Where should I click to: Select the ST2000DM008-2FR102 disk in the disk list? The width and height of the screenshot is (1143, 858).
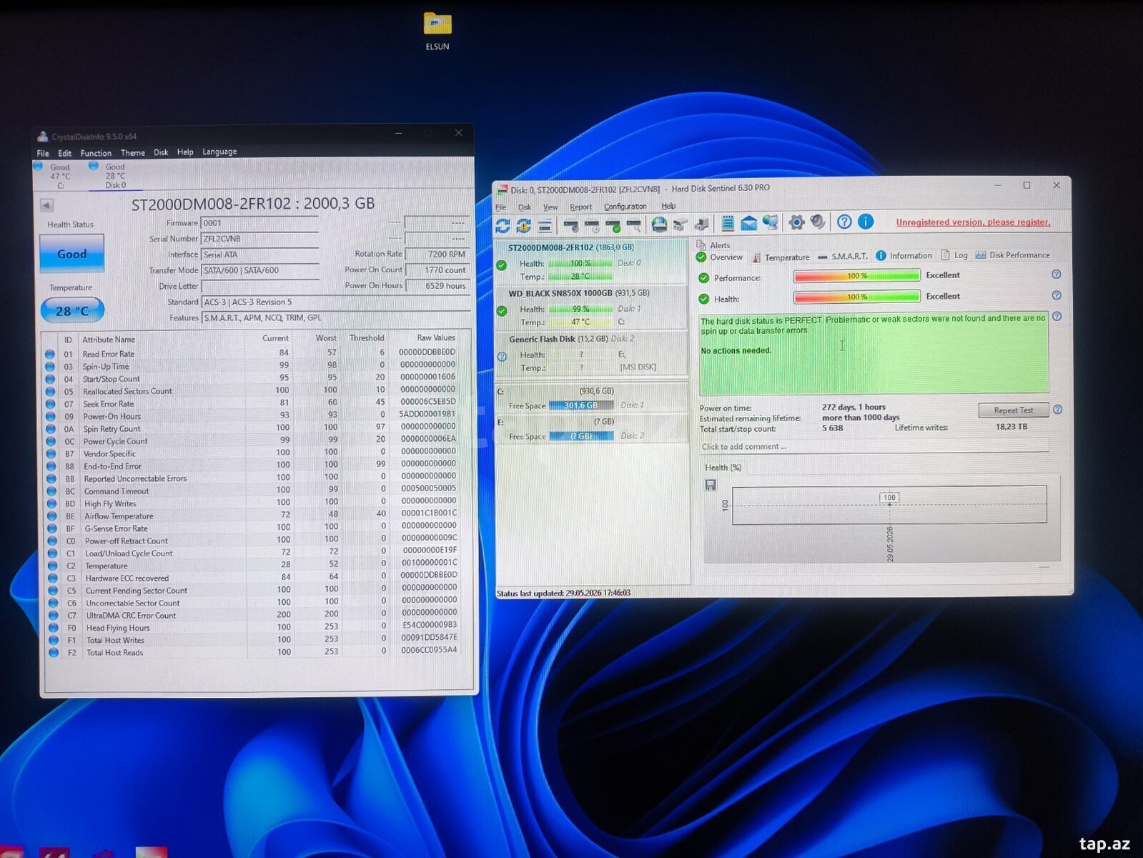point(591,262)
